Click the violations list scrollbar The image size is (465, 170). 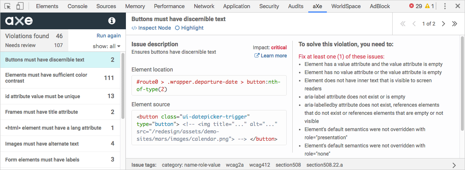[x=123, y=85]
